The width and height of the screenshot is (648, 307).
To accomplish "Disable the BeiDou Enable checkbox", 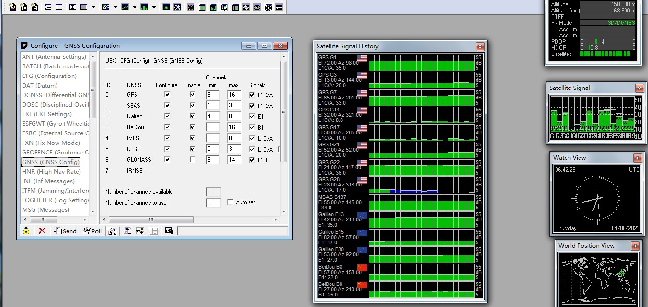I will 192,127.
